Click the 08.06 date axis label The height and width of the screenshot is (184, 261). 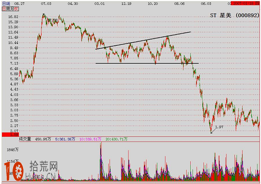click(179, 4)
